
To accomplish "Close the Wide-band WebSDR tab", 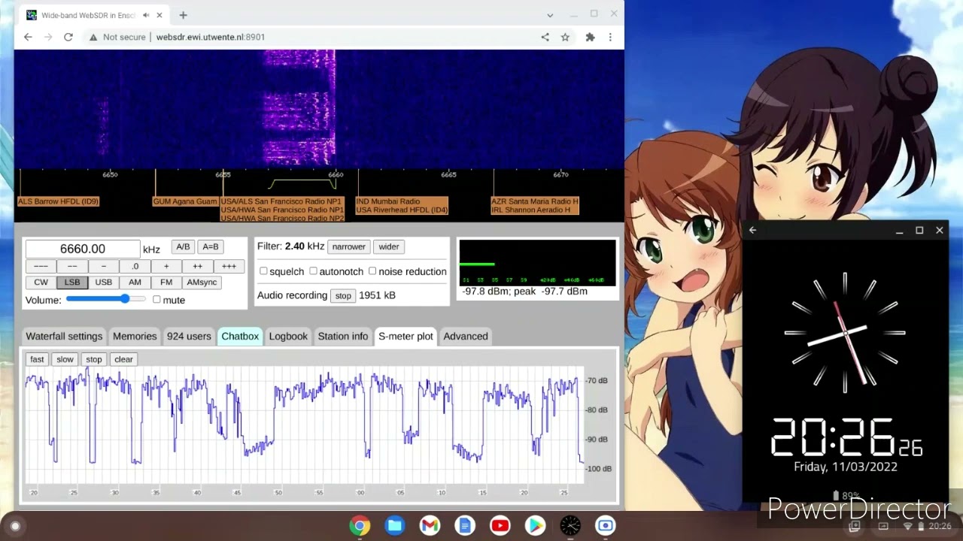I will (x=159, y=15).
